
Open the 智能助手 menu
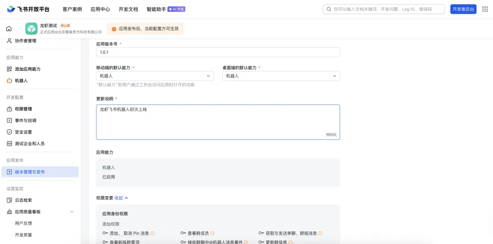tap(156, 10)
